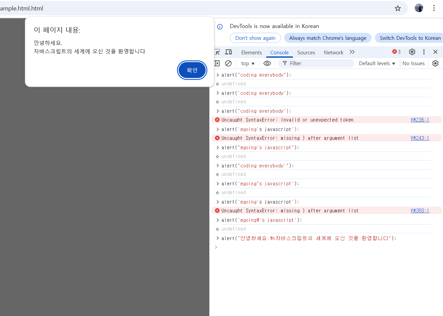Close the DevTools panel
Viewport: 443px width, 316px height.
pyautogui.click(x=435, y=52)
